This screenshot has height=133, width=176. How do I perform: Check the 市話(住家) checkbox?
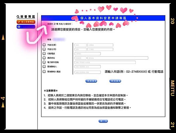coord(44,45)
